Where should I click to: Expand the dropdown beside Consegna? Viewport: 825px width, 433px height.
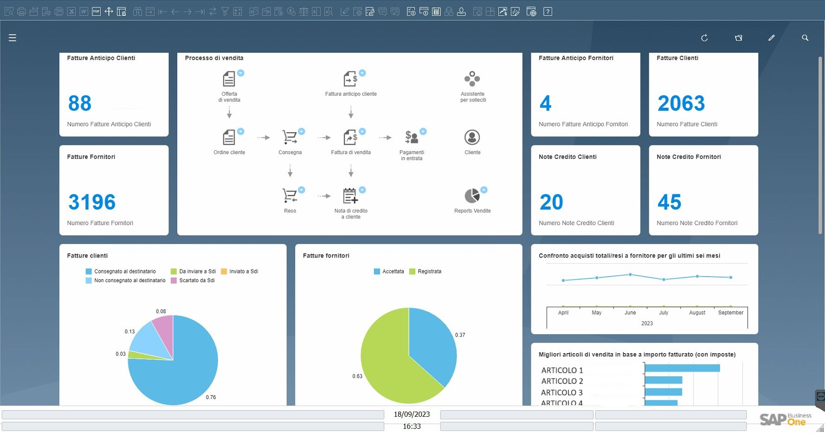[x=302, y=131]
